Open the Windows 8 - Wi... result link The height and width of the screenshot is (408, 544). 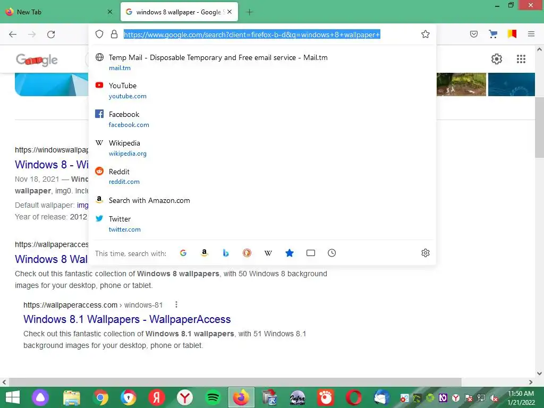tap(52, 165)
